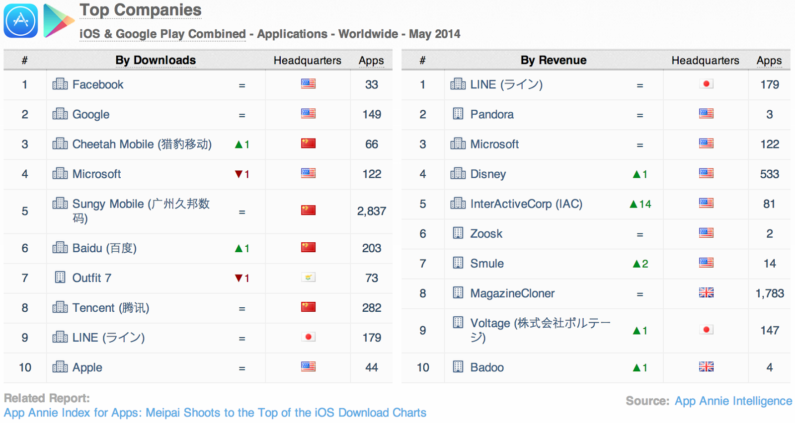
Task: Click the Apps header in revenue table
Action: click(x=769, y=61)
